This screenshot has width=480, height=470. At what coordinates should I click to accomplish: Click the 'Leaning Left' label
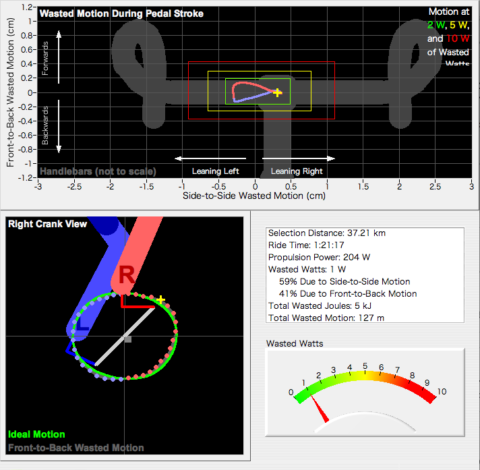click(x=216, y=171)
